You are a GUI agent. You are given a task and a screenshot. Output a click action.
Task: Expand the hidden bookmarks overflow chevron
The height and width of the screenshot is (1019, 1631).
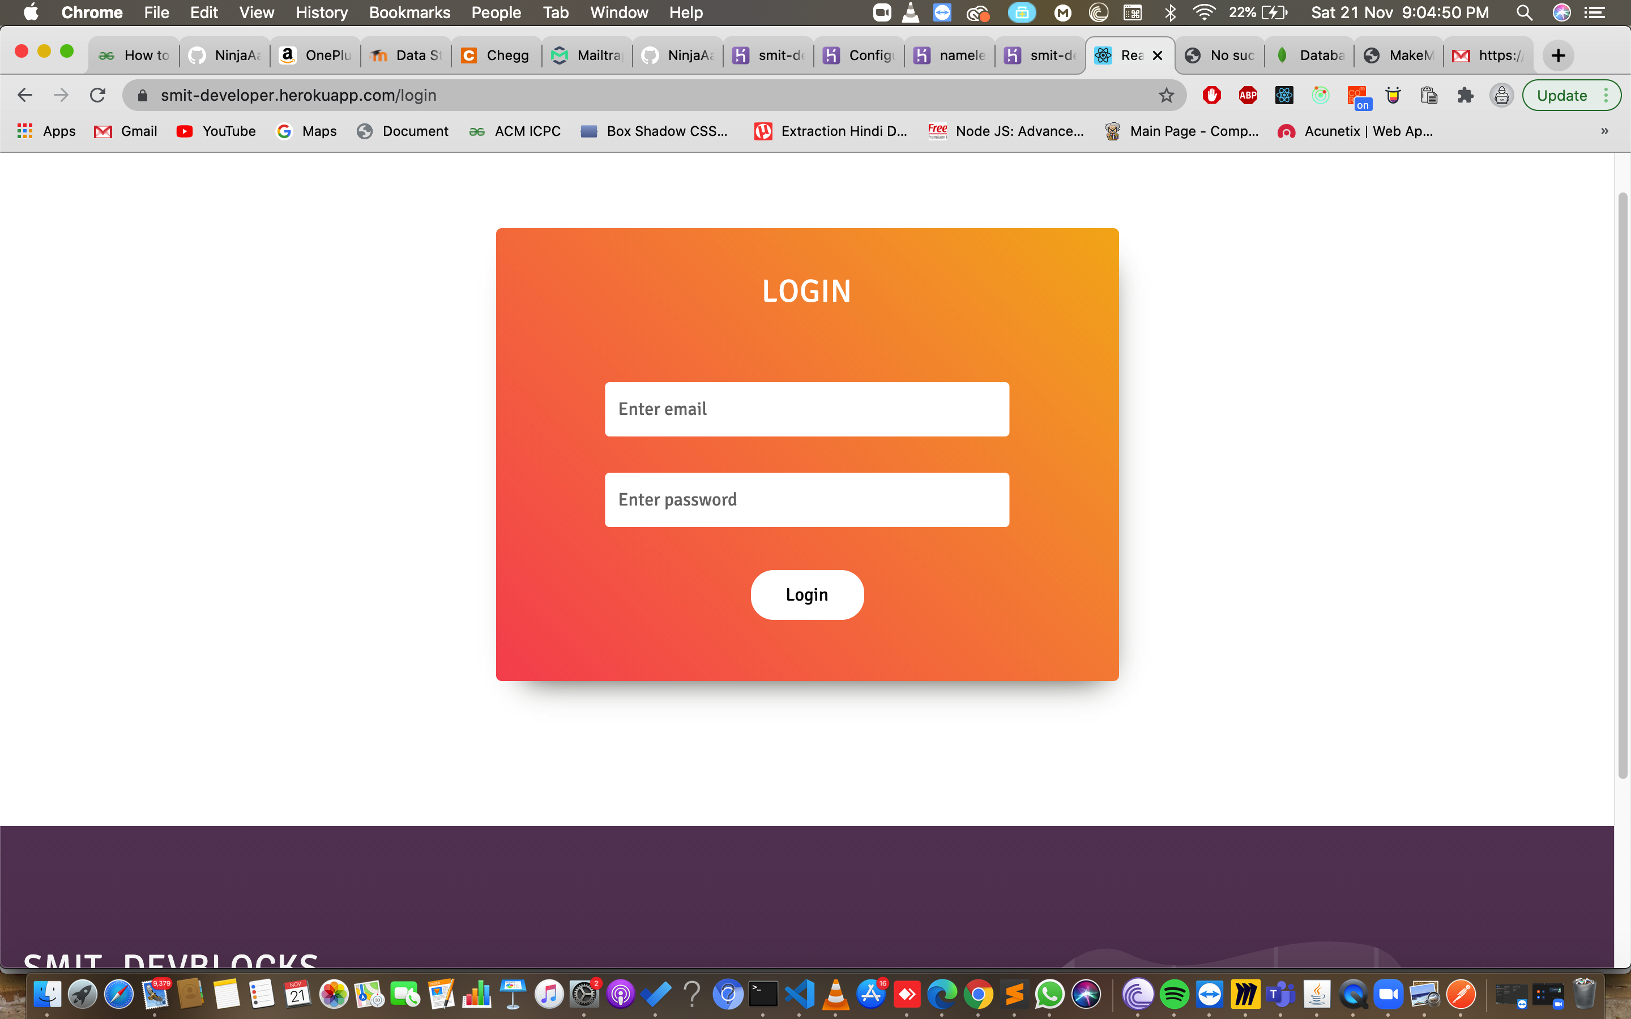point(1605,131)
